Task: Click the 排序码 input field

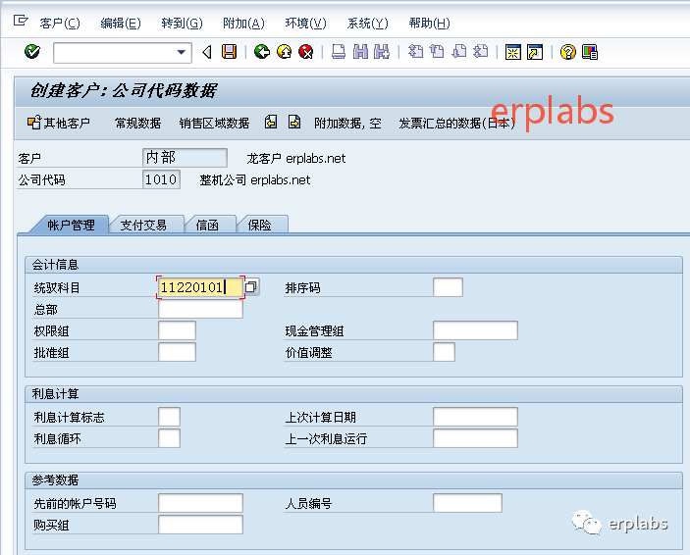Action: tap(448, 287)
